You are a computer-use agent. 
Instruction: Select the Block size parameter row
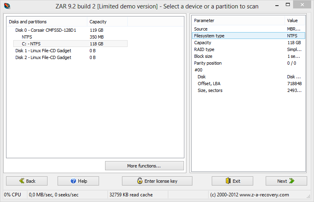pos(248,56)
